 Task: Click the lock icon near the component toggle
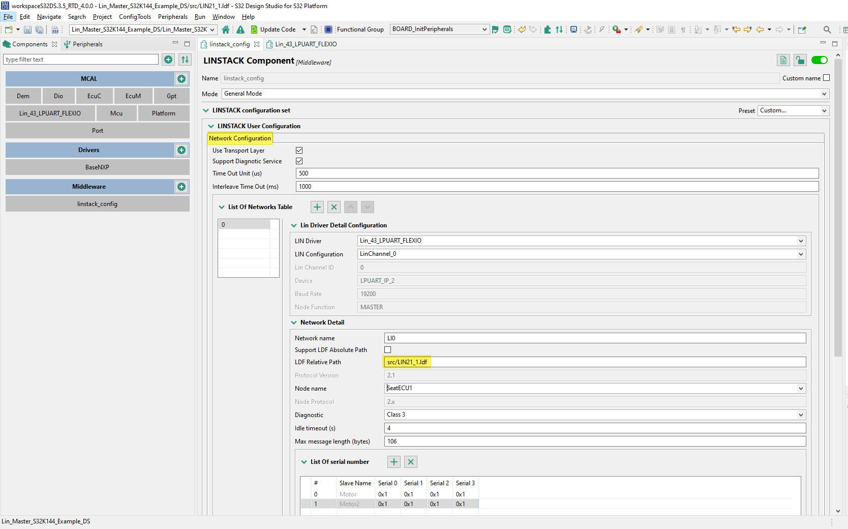tap(800, 60)
